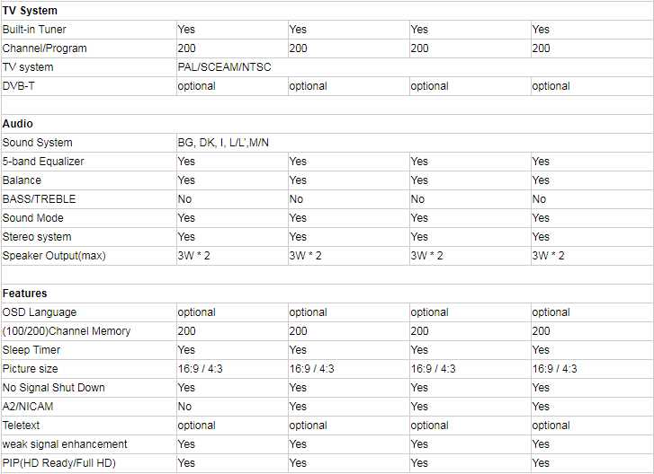This screenshot has height=474, width=654.
Task: Select the PIP(HD Ready/Full HD) row label
Action: coord(59,463)
